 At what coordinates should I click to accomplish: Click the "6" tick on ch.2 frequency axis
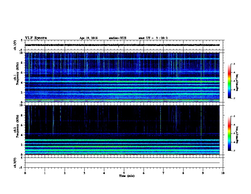22,125
